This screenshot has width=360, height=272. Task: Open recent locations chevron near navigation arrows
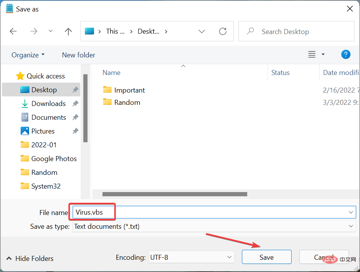(50, 31)
